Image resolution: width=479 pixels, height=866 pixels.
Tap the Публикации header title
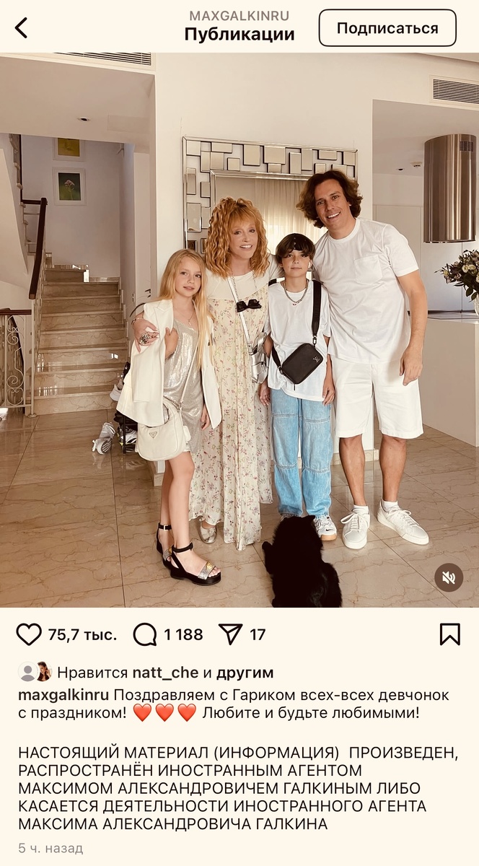point(239,34)
